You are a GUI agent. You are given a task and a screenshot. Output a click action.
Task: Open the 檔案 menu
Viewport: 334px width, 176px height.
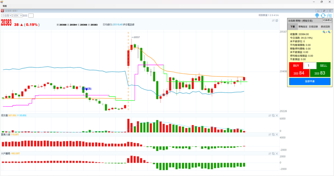pos(5,6)
